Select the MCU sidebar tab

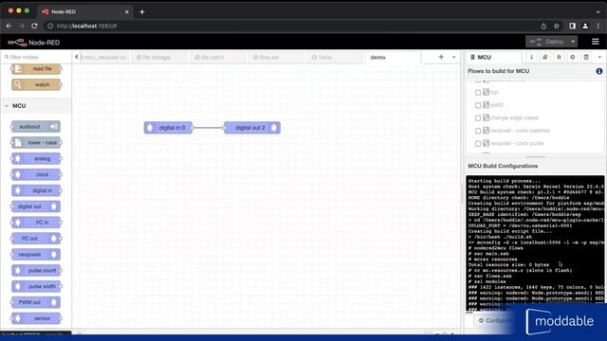(x=493, y=57)
